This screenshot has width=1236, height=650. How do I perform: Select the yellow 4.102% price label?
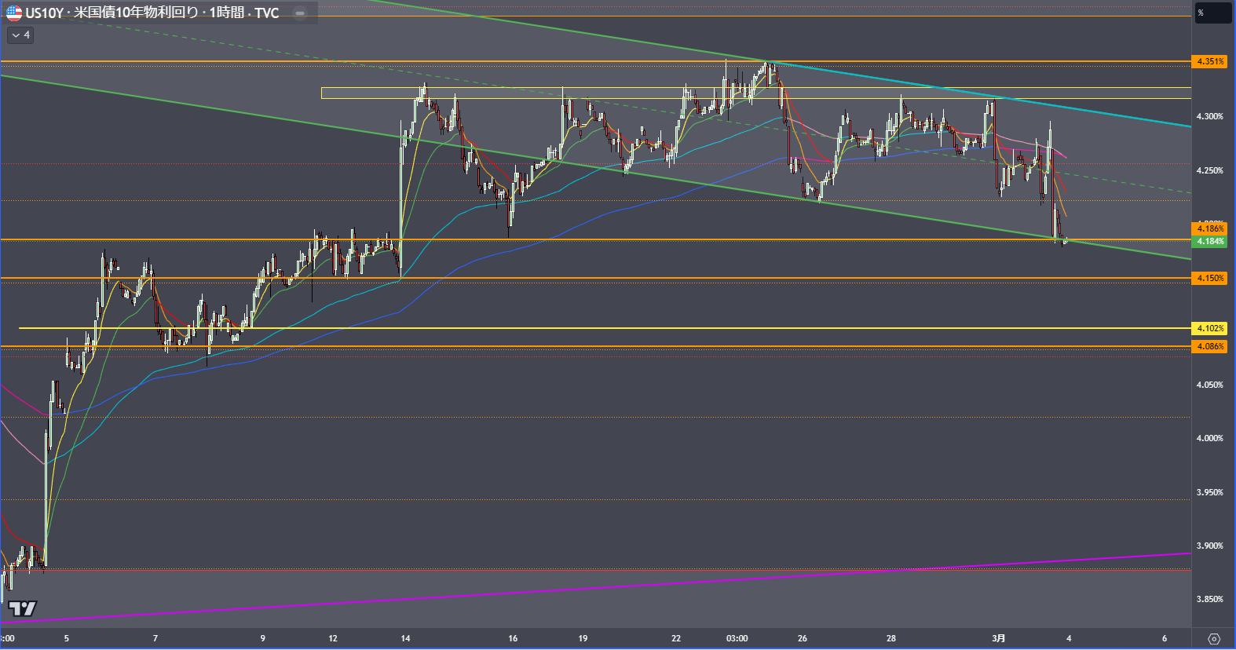[x=1209, y=328]
